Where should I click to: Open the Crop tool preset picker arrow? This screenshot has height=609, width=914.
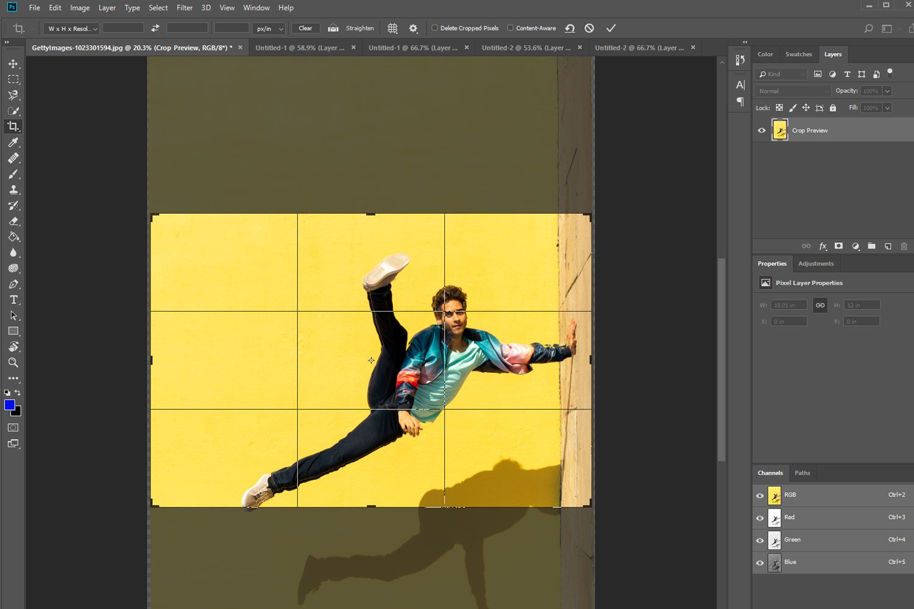[x=32, y=29]
